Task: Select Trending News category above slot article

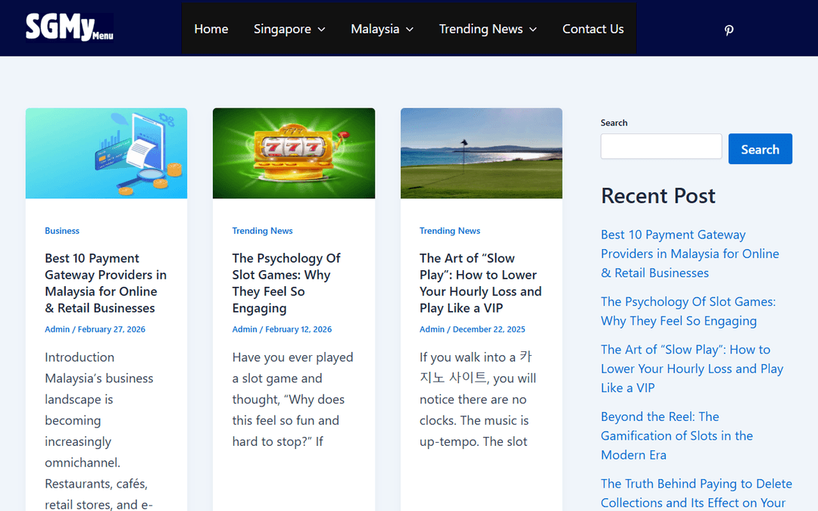Action: (262, 230)
